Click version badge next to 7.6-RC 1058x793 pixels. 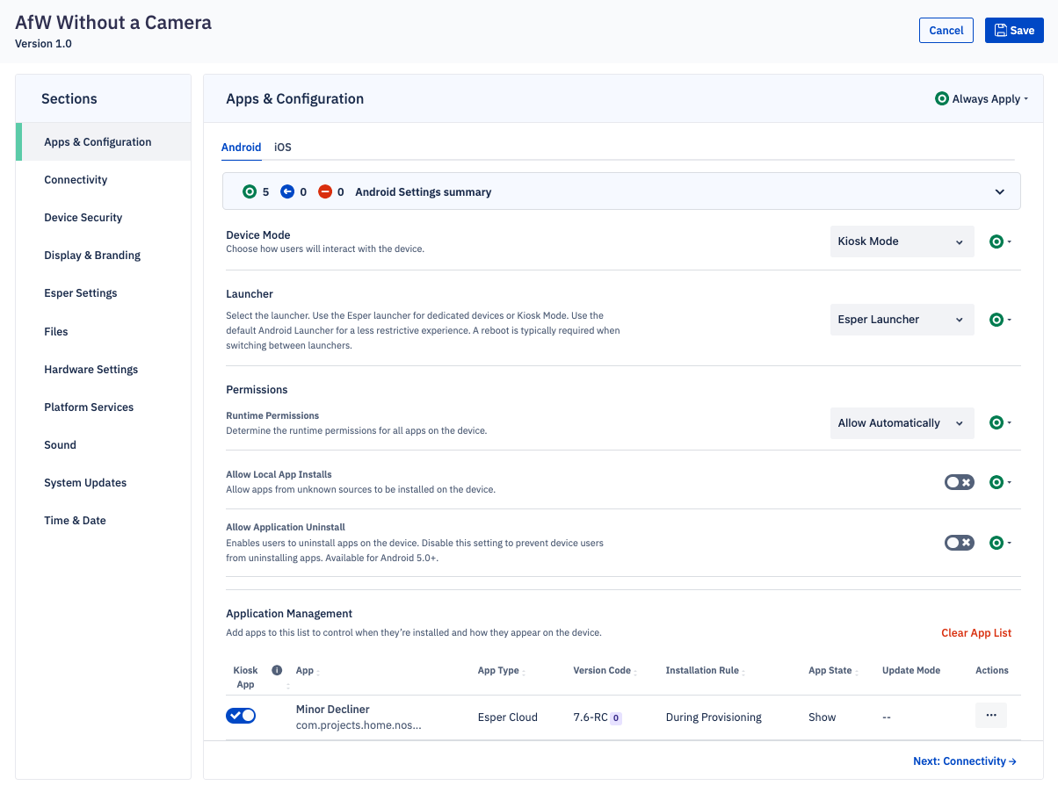point(616,717)
